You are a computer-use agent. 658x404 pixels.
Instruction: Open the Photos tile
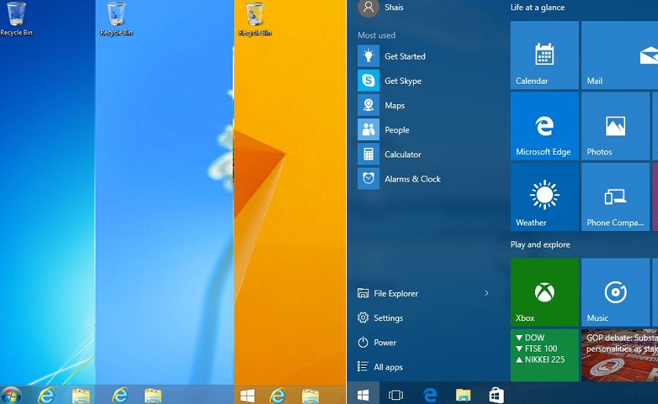(615, 126)
